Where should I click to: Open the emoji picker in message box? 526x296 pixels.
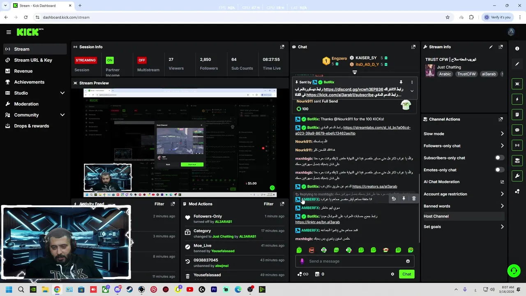pos(408,261)
